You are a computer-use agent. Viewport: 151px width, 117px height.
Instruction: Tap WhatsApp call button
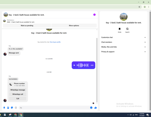18,94
